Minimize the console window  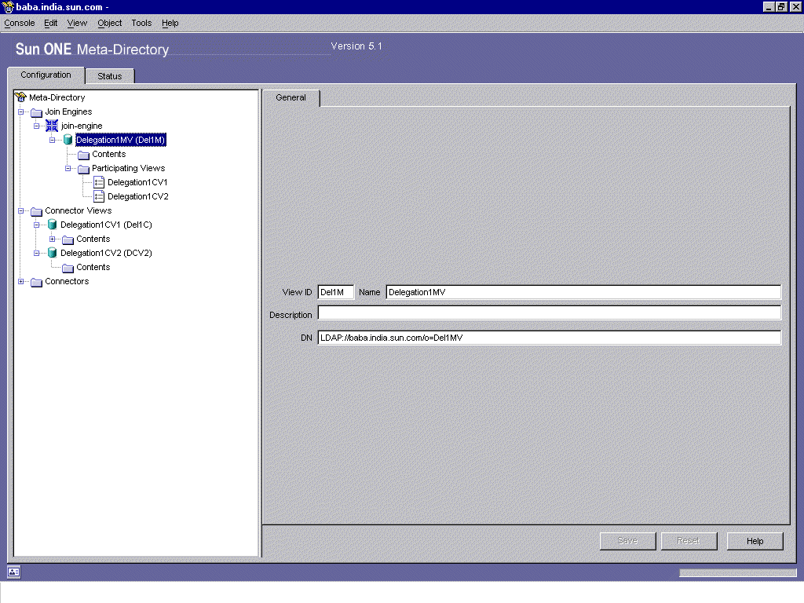[769, 6]
